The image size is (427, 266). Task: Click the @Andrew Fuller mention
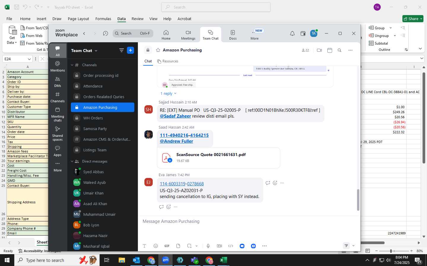tap(176, 141)
